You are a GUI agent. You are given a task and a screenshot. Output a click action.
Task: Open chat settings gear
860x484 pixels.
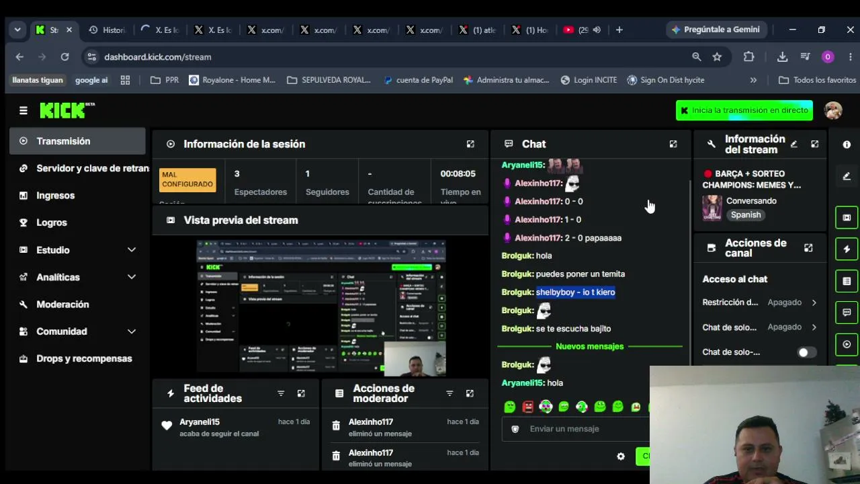coord(621,456)
